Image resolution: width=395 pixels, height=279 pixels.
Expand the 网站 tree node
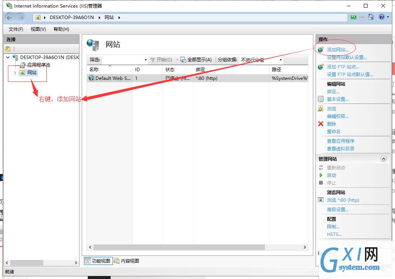pos(15,73)
